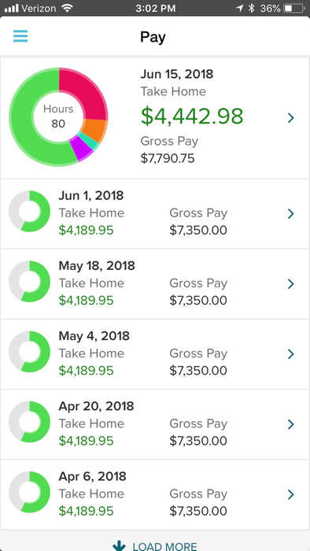Click the Load More download arrow icon
The height and width of the screenshot is (551, 310).
tap(119, 545)
